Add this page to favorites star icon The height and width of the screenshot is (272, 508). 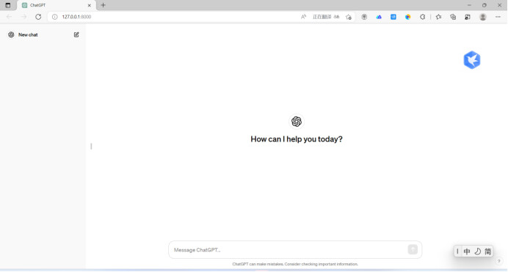point(349,17)
